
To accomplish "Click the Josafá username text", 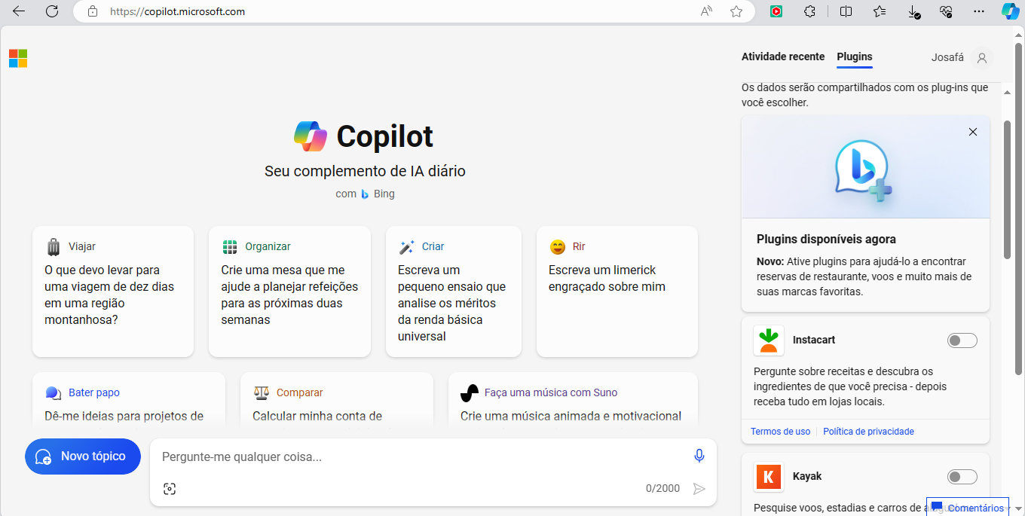I will [947, 57].
